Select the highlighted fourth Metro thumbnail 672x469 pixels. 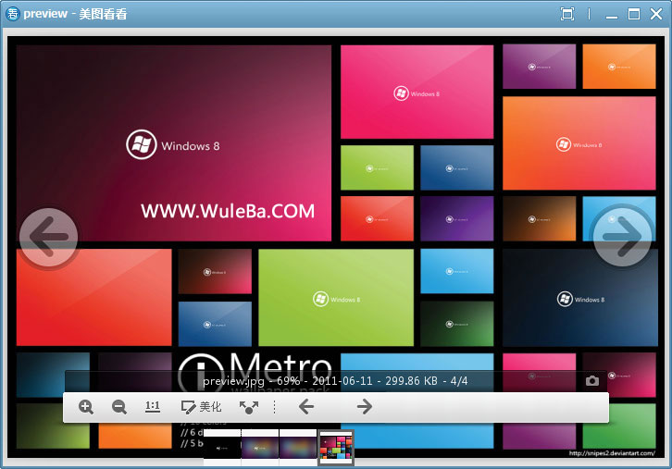click(336, 448)
